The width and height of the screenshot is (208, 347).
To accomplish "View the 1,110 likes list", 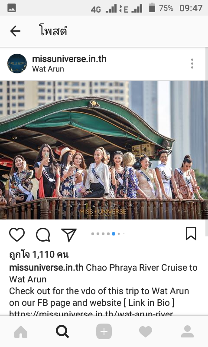I will [x=39, y=255].
